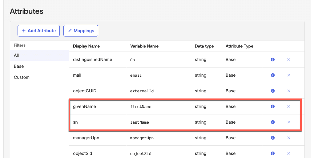This screenshot has height=158, width=318.
Task: View info for managerUpn attribute
Action: click(272, 138)
